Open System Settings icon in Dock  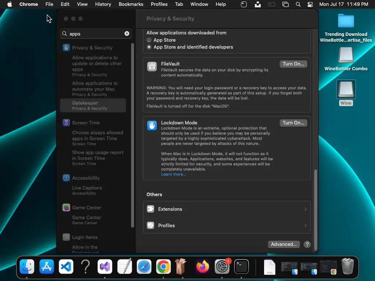tap(222, 266)
